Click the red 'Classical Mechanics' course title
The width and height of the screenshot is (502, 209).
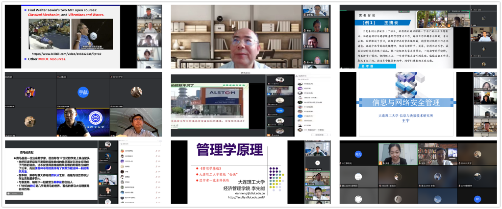tap(44, 15)
